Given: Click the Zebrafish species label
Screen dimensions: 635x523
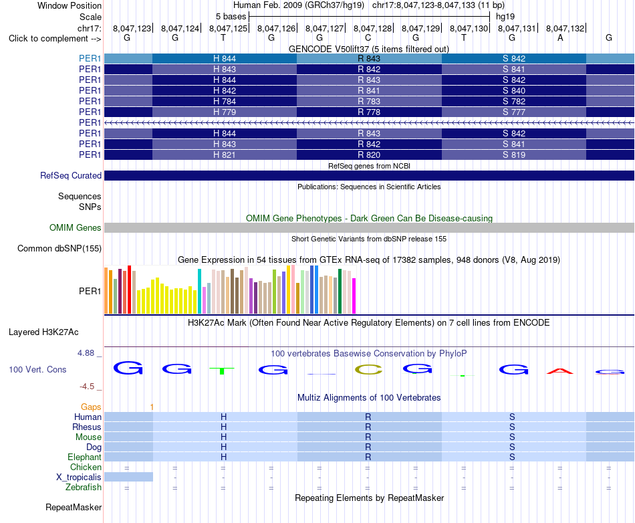Looking at the screenshot, I should [84, 488].
